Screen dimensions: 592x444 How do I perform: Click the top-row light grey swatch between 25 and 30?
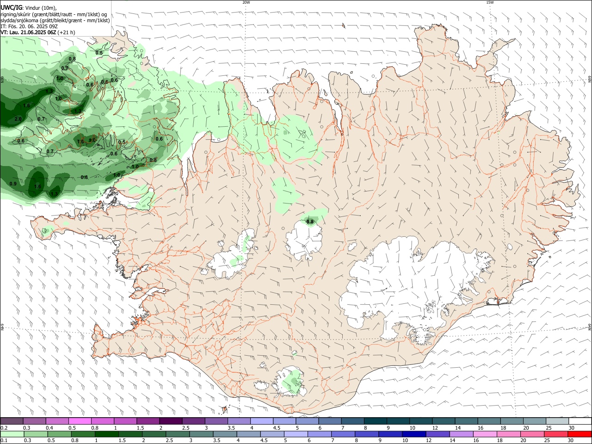point(557,421)
